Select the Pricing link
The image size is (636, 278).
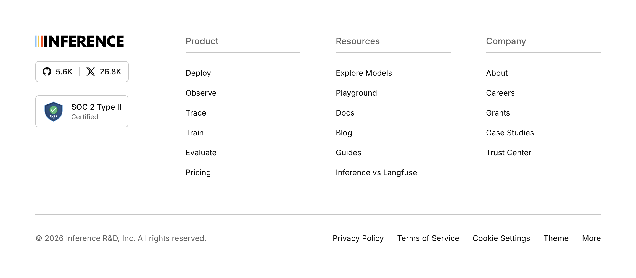pyautogui.click(x=198, y=172)
